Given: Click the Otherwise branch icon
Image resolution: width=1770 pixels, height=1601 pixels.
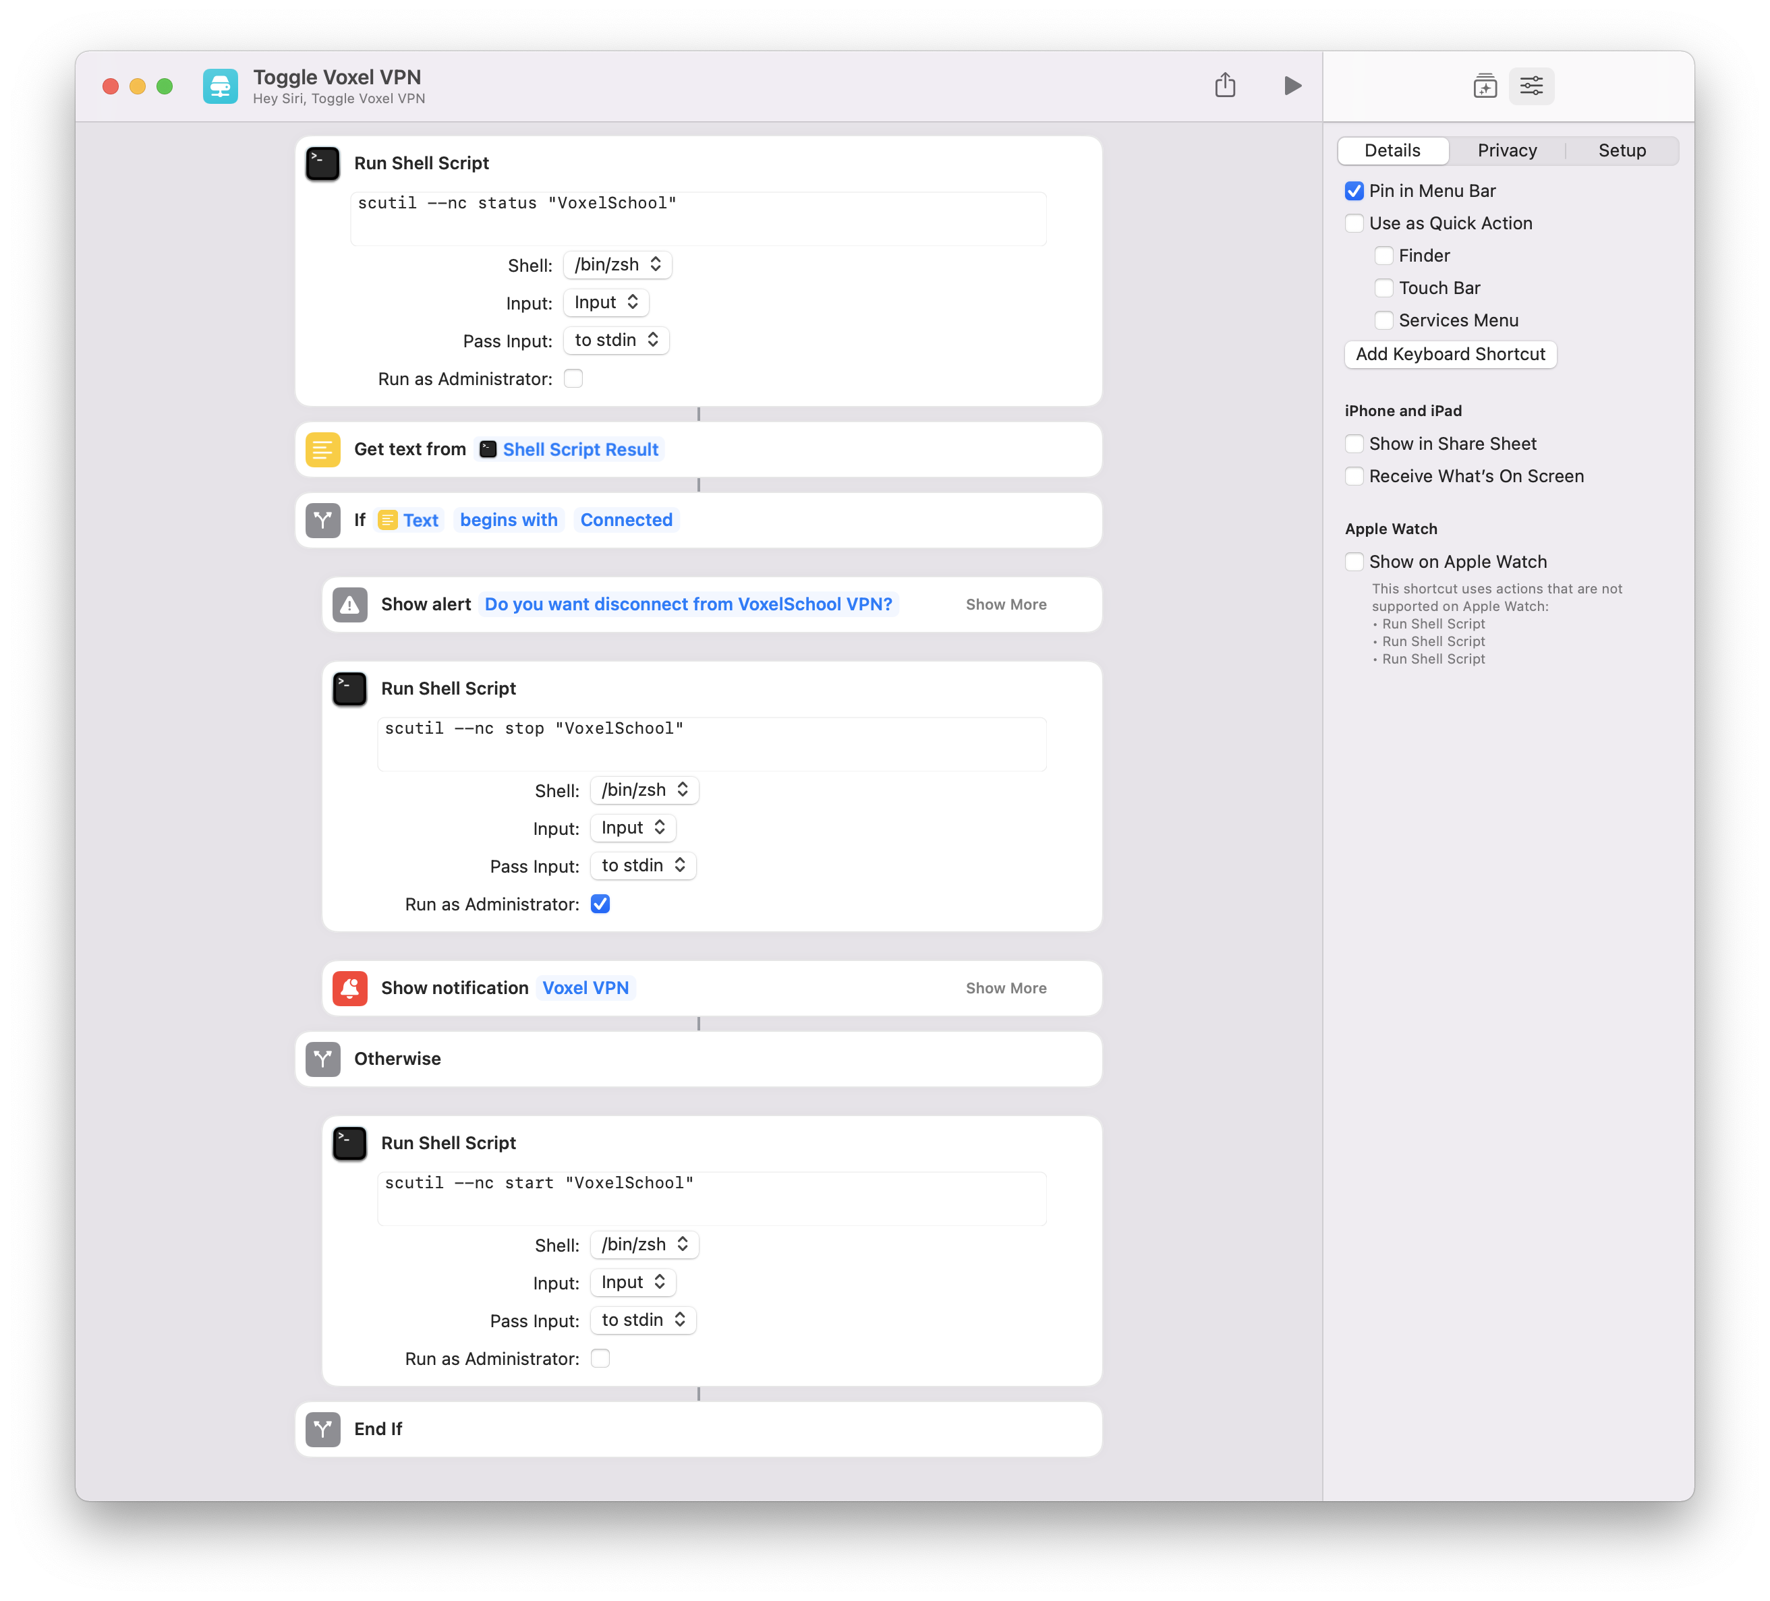Looking at the screenshot, I should [323, 1059].
